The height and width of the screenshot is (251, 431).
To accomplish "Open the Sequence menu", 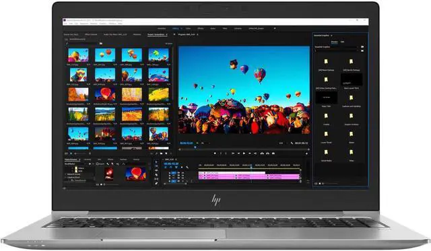I will (84, 24).
